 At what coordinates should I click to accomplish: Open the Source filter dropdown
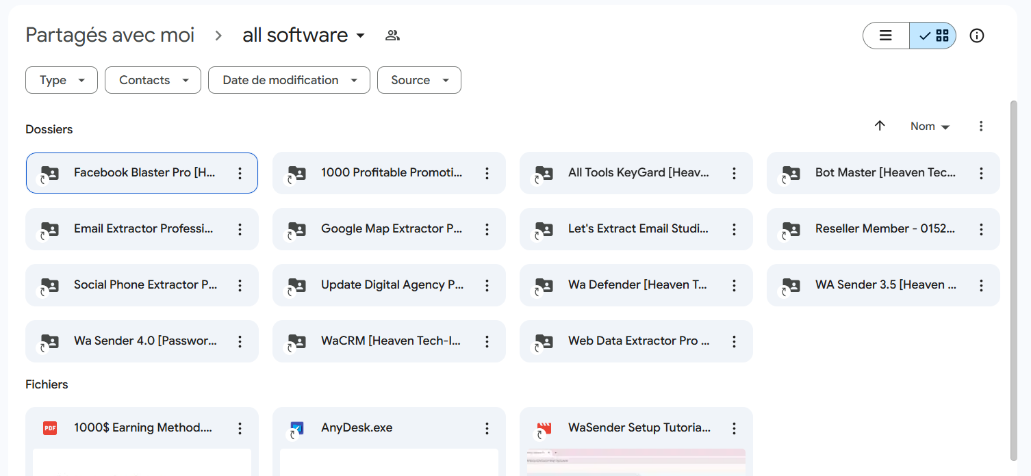(x=419, y=80)
